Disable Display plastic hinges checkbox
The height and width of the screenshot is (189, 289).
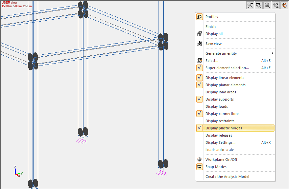[200, 128]
